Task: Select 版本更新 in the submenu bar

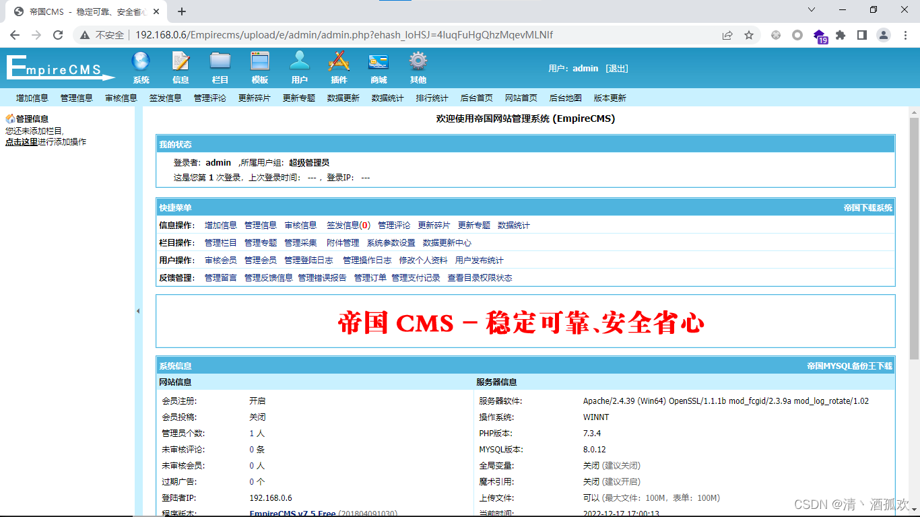Action: (610, 98)
